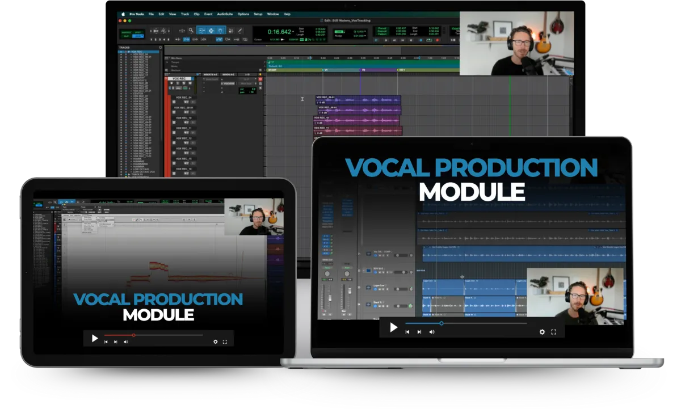The image size is (681, 409).
Task: Open the Tracks list popup menu
Action: 160,48
